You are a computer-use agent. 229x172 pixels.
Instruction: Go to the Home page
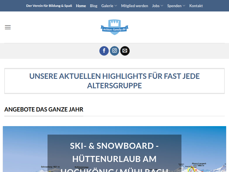(81, 6)
